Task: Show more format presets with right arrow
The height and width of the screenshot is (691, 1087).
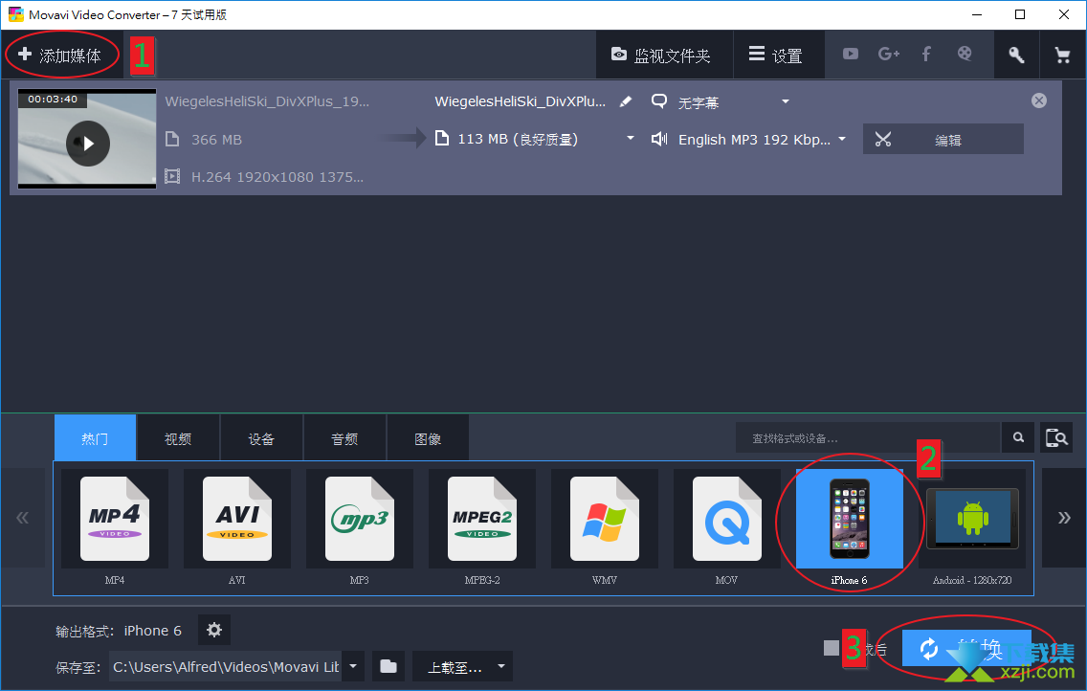Action: click(1063, 518)
